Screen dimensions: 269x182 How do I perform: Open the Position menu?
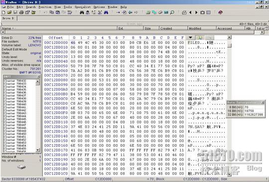pos(45,7)
